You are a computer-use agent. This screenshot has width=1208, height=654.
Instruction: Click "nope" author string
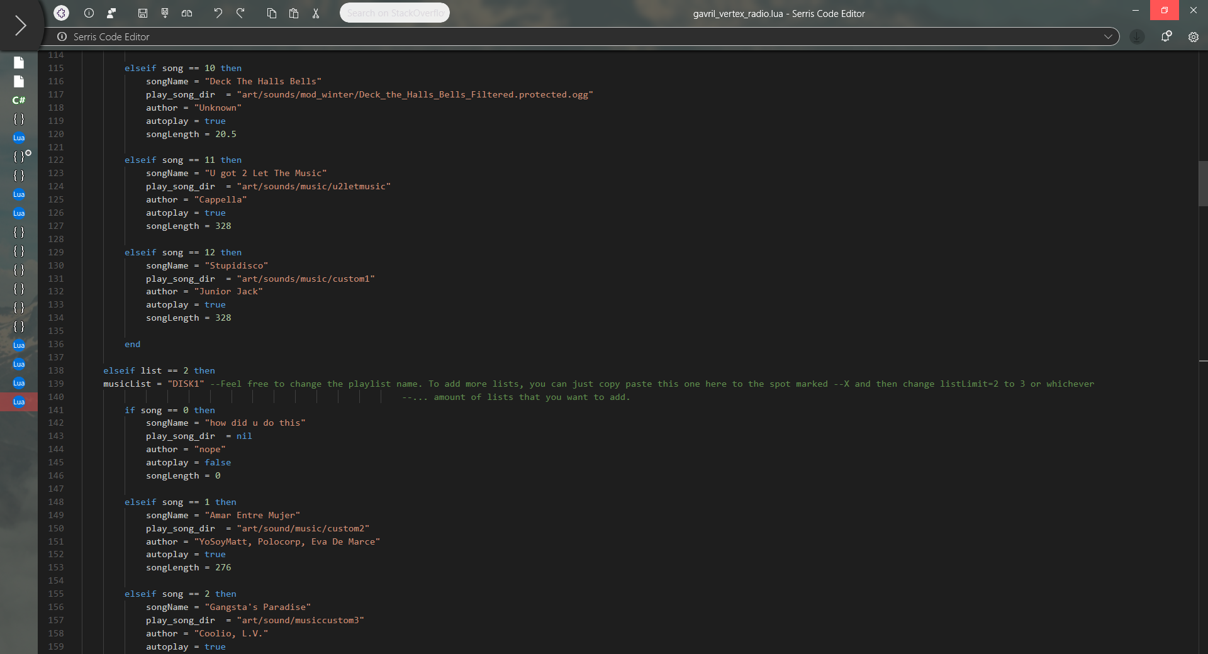(x=210, y=449)
